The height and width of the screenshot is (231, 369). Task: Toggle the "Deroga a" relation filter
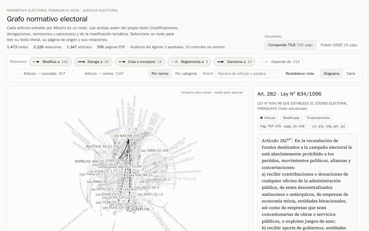coord(93,62)
